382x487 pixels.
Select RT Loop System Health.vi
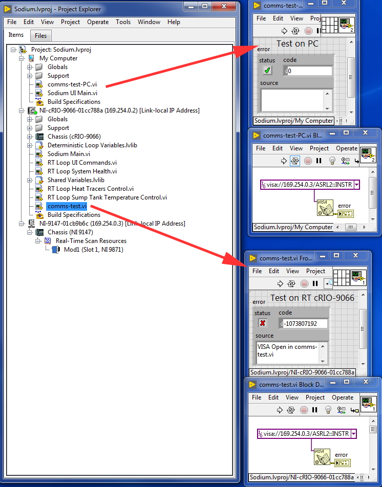coord(82,171)
